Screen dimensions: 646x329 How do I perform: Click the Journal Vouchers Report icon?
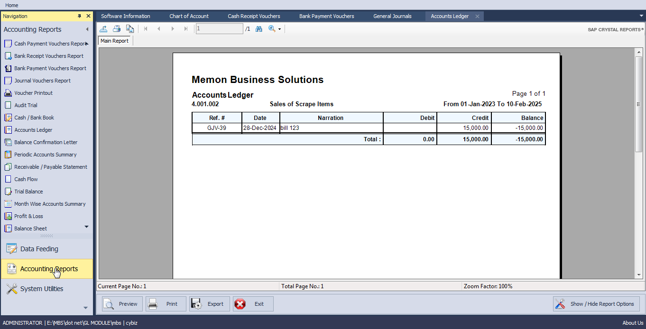(8, 81)
